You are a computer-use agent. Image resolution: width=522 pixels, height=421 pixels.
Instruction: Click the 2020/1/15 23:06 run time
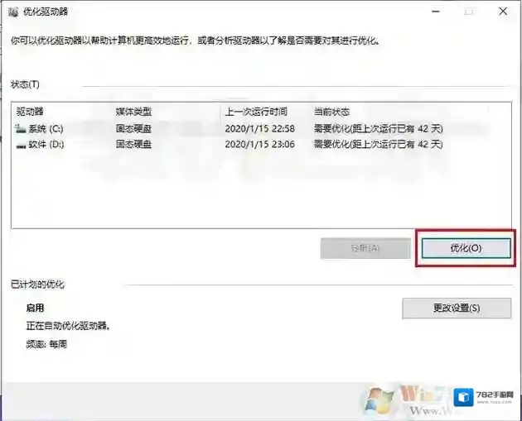pyautogui.click(x=259, y=144)
